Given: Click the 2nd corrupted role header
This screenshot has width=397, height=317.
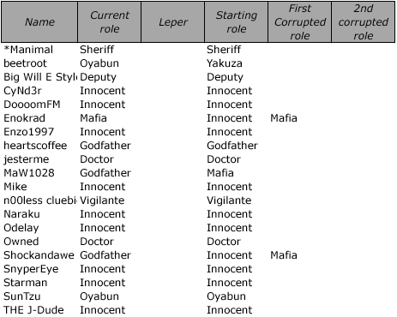Looking at the screenshot, I should [364, 22].
